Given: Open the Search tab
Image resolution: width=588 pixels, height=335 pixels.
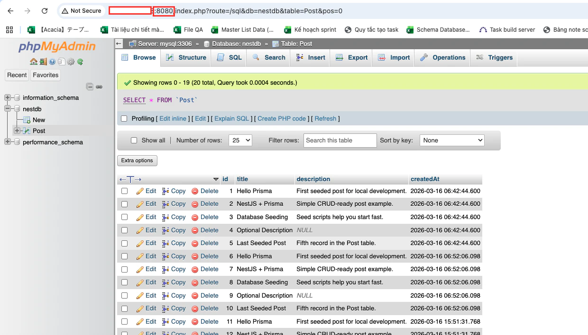Looking at the screenshot, I should 269,57.
